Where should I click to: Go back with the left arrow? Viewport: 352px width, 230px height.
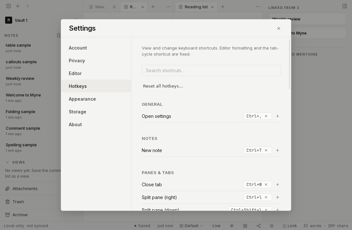tap(18, 6)
